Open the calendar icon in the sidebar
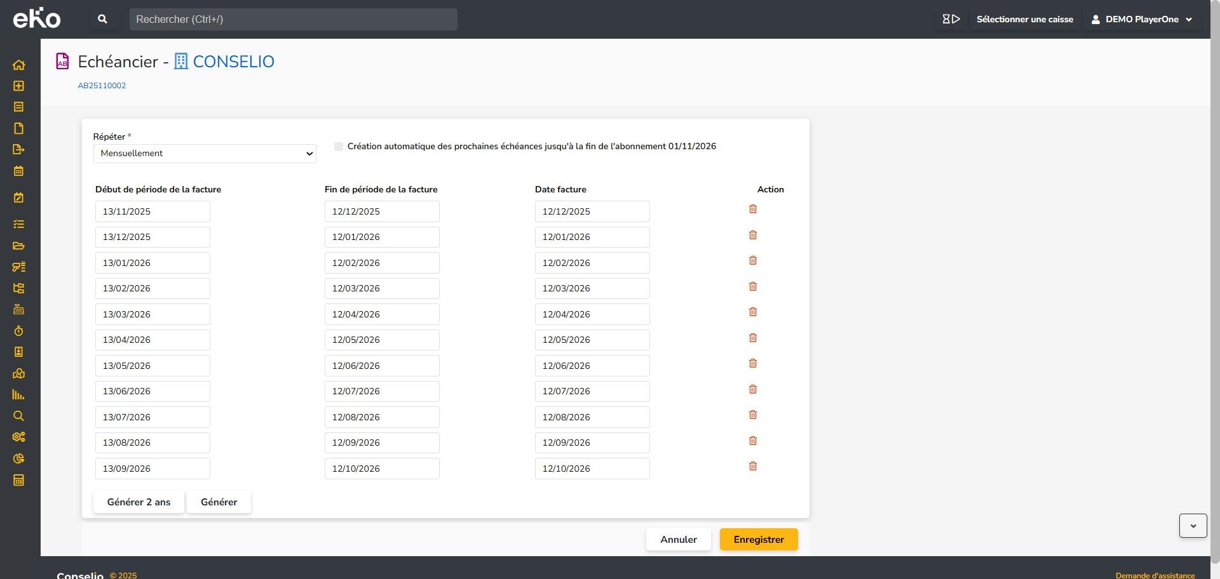 coord(18,171)
